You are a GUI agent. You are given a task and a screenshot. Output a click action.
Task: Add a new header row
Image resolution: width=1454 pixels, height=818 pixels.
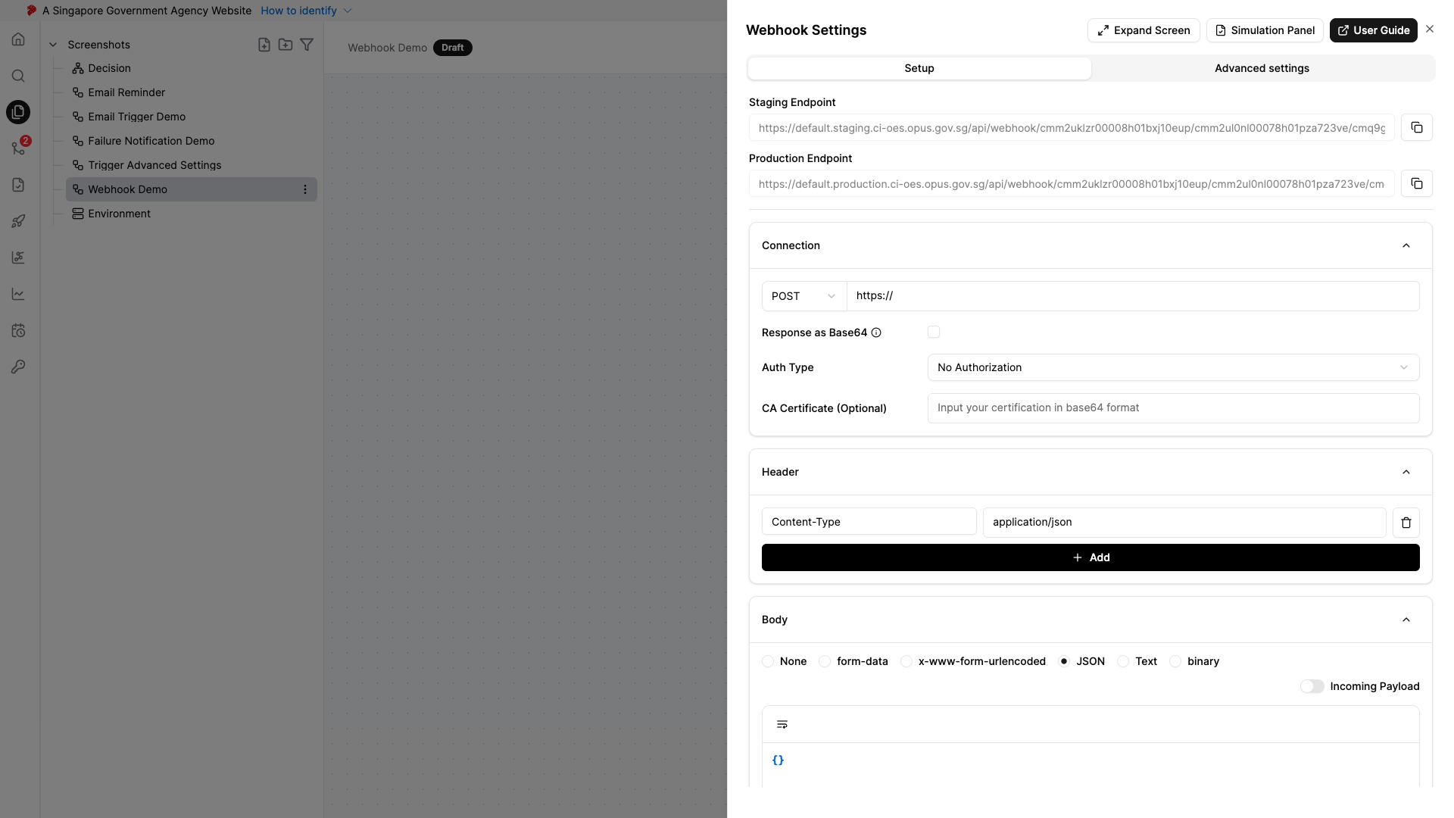pyautogui.click(x=1090, y=557)
